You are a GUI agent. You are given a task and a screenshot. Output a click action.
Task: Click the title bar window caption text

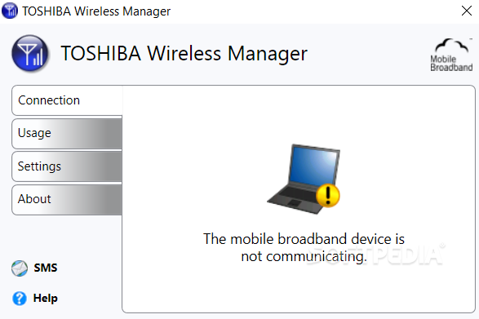click(x=96, y=11)
